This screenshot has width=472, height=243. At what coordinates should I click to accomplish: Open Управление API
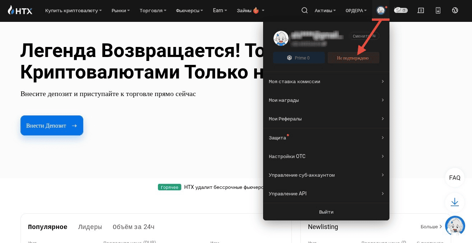[x=326, y=194]
